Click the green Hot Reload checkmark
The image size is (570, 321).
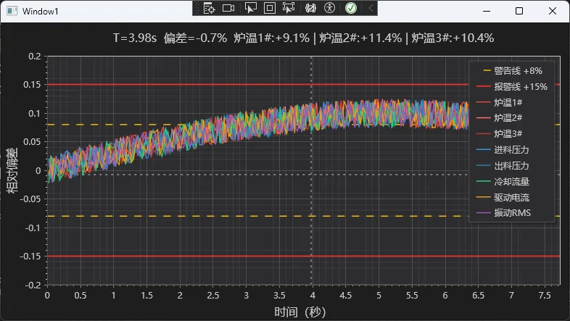[x=350, y=8]
